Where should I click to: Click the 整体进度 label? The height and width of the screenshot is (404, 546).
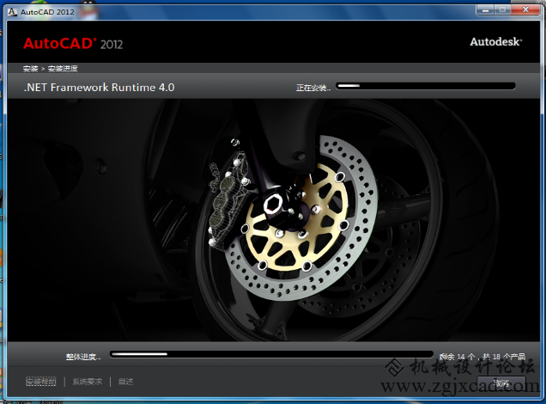pyautogui.click(x=83, y=357)
